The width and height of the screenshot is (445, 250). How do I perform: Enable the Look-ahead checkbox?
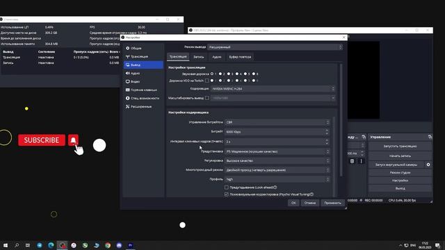[x=226, y=187]
